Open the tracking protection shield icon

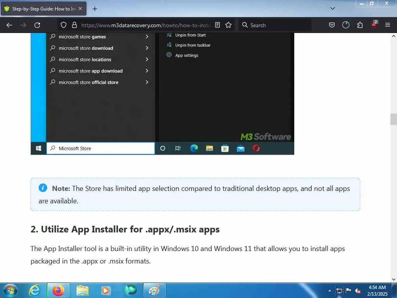(64, 25)
